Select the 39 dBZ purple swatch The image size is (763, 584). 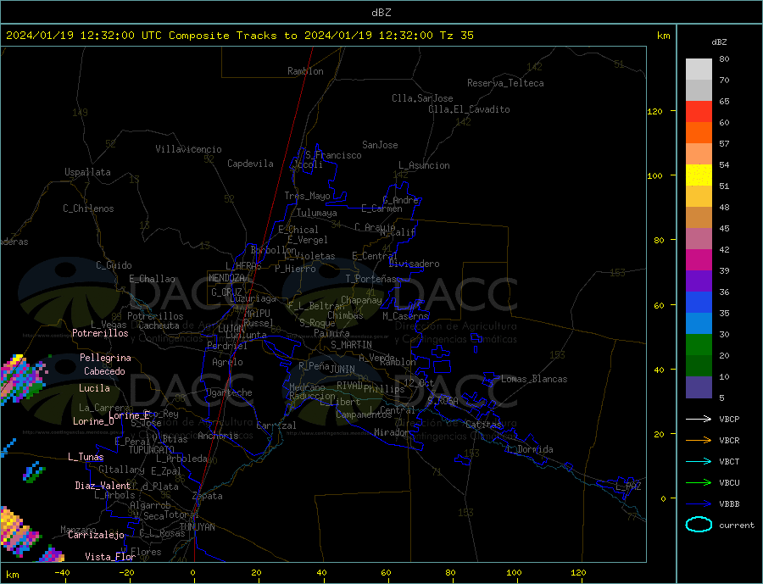699,281
